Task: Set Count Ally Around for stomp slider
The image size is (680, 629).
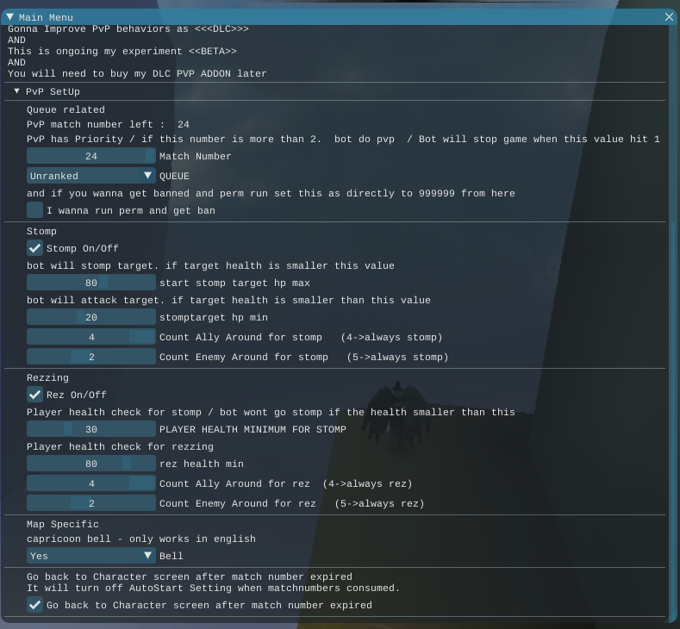Action: coord(91,337)
